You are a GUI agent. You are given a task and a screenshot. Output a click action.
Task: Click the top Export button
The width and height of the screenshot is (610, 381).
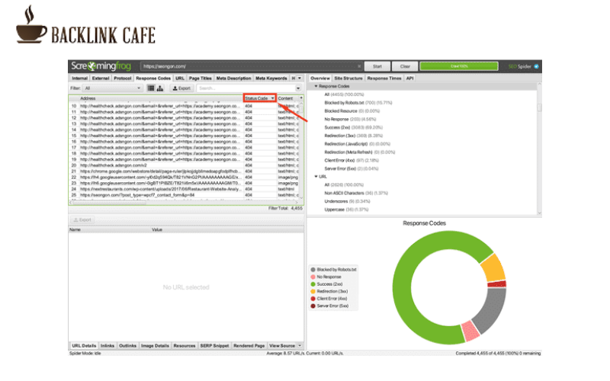tap(181, 88)
